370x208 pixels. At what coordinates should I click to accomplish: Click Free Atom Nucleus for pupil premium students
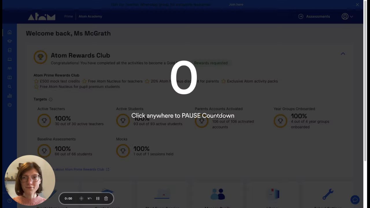(80, 87)
